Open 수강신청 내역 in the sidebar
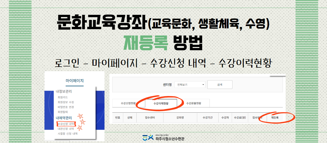The image size is (327, 143). pos(66,124)
